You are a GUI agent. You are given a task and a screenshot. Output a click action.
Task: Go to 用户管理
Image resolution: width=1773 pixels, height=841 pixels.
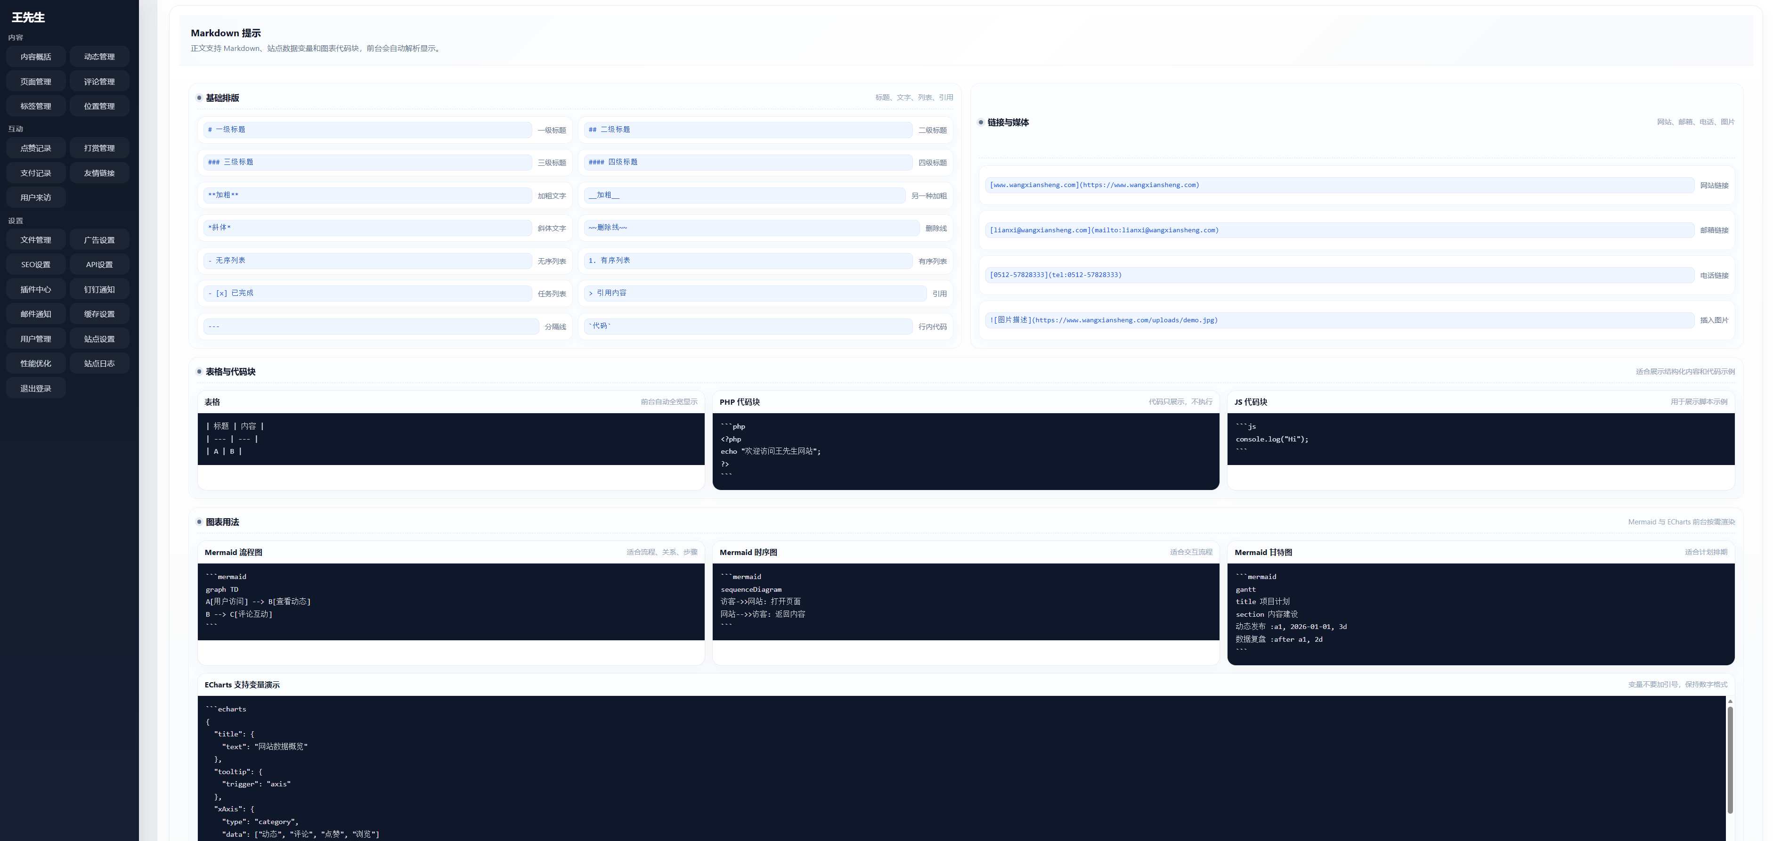pos(36,339)
